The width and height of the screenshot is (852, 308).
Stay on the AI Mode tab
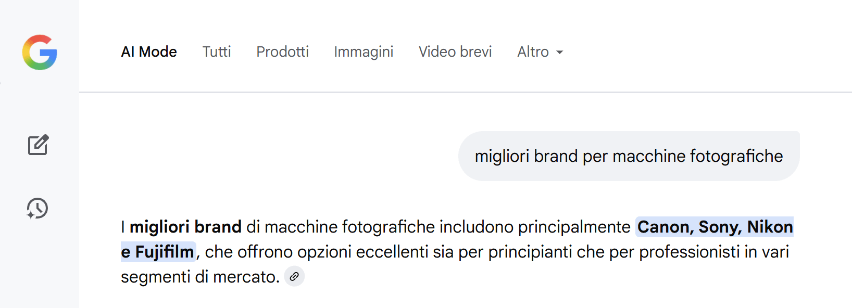(149, 52)
